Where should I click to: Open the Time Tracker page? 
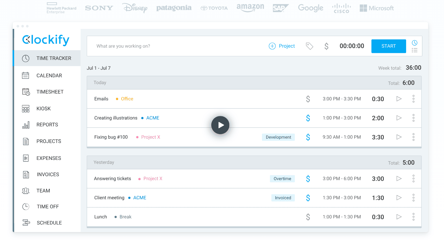(x=47, y=58)
